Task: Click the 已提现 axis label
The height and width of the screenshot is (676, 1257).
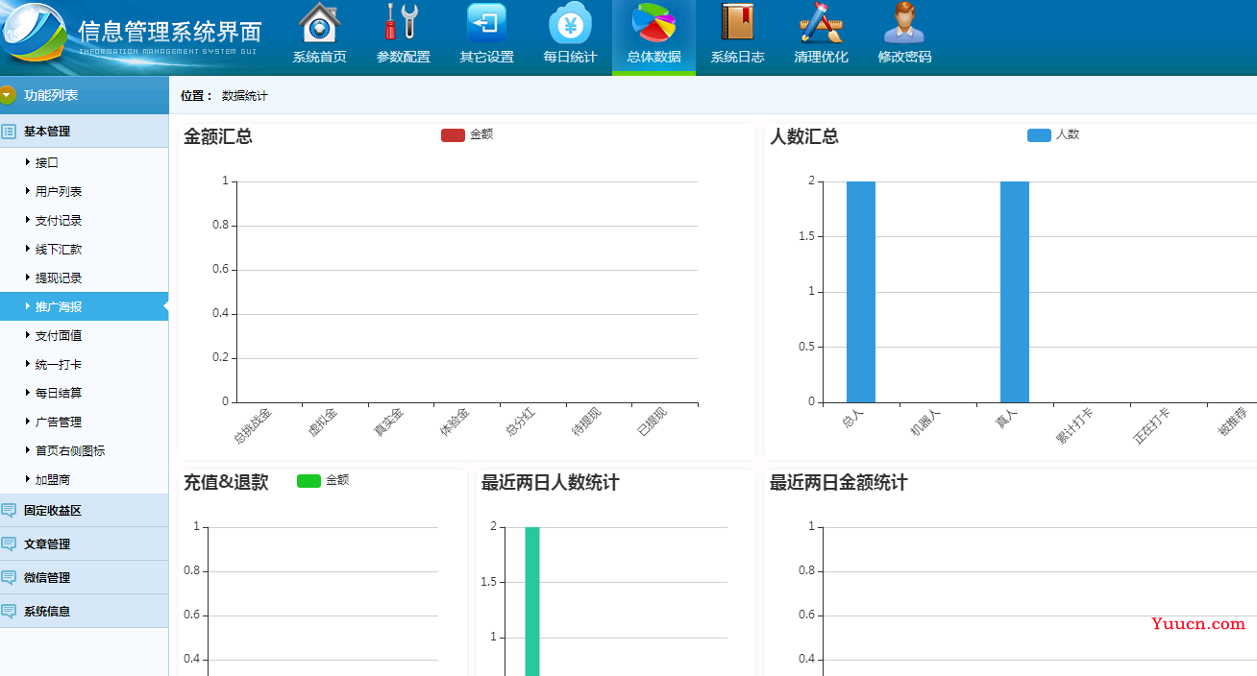Action: [652, 423]
